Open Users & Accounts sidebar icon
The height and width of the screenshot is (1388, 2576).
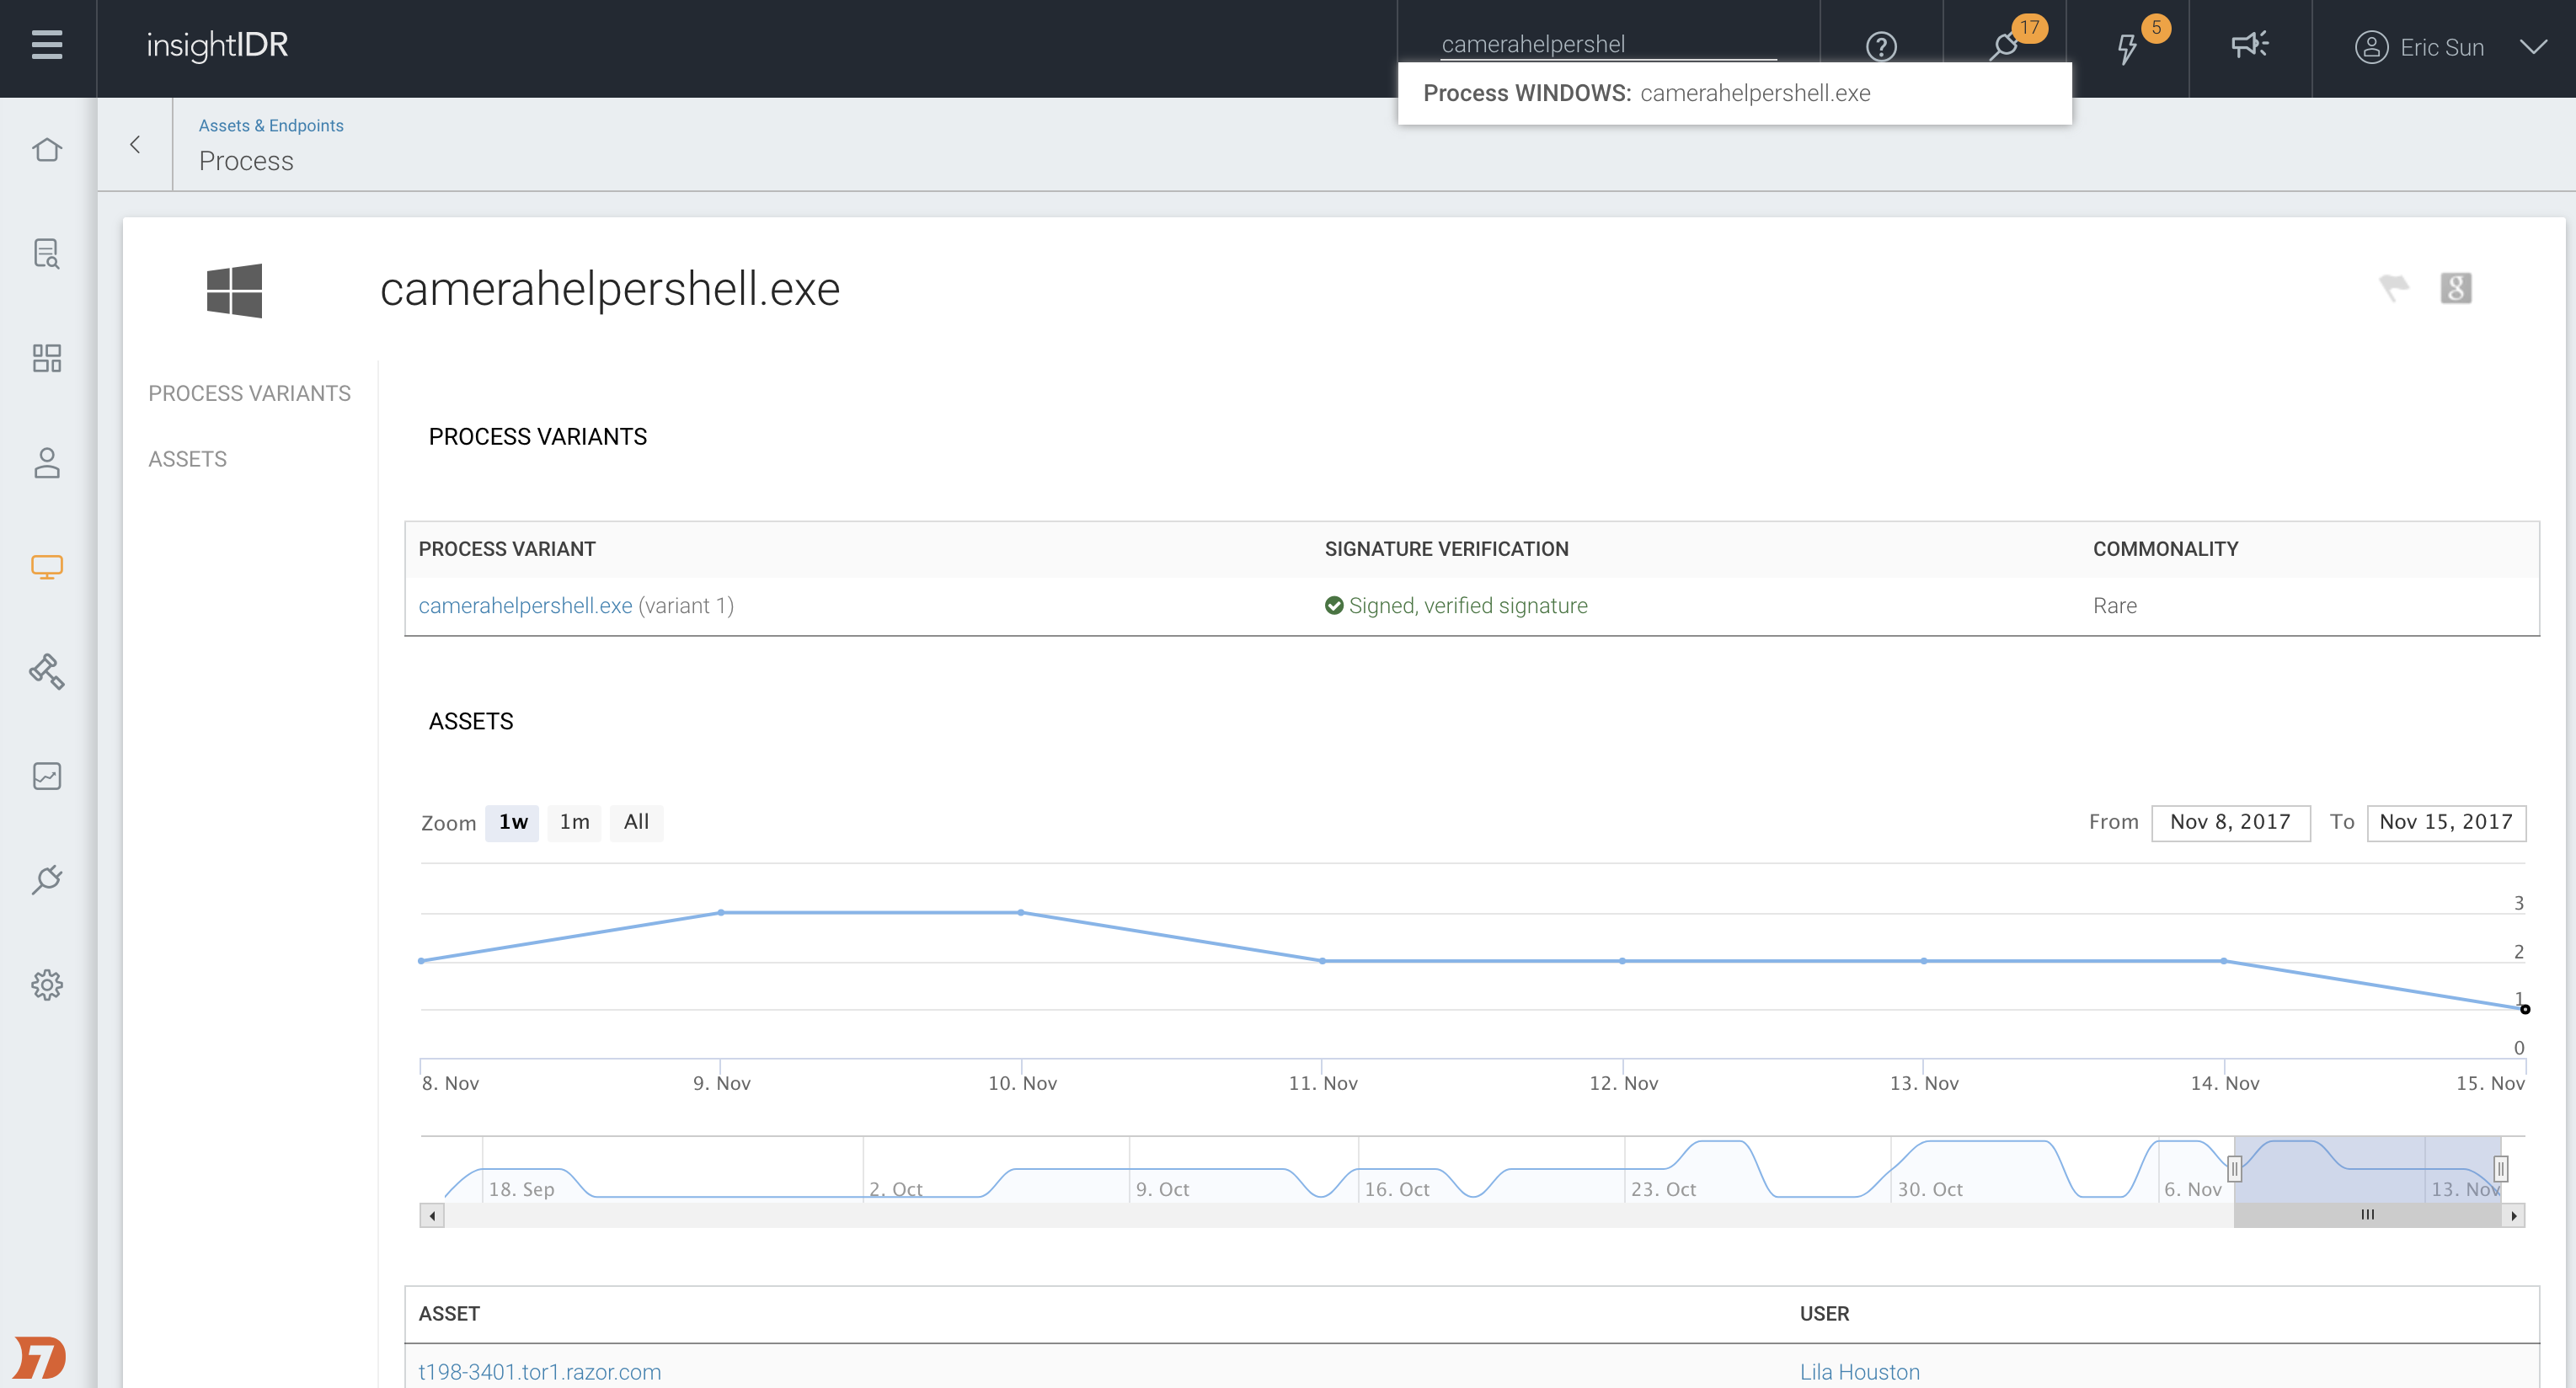(46, 463)
